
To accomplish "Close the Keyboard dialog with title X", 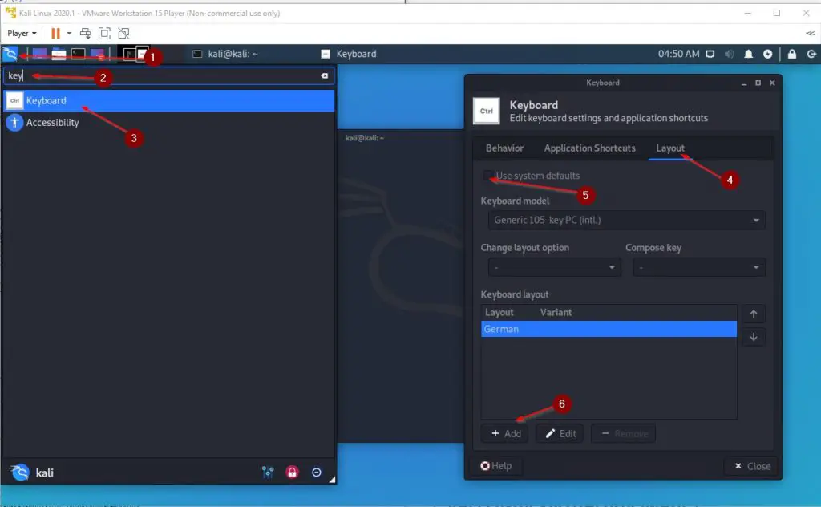I will 772,83.
